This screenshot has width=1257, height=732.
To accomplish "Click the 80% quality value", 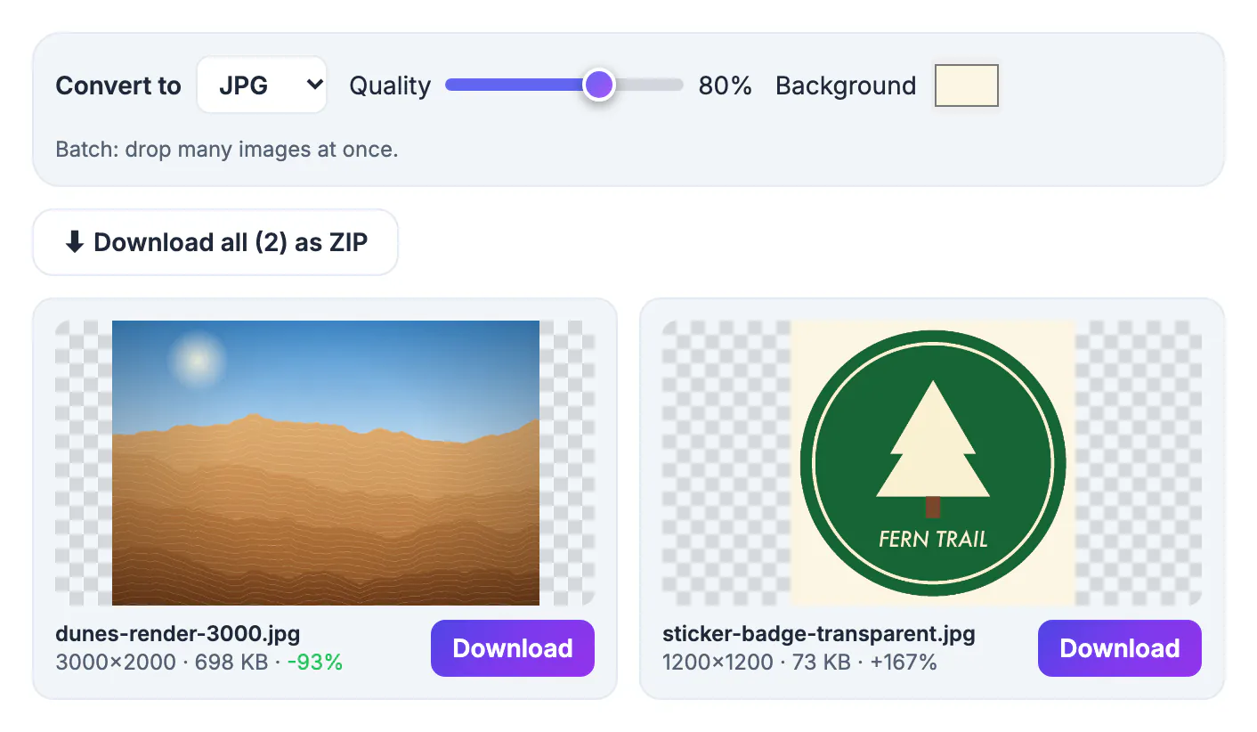I will pyautogui.click(x=726, y=85).
